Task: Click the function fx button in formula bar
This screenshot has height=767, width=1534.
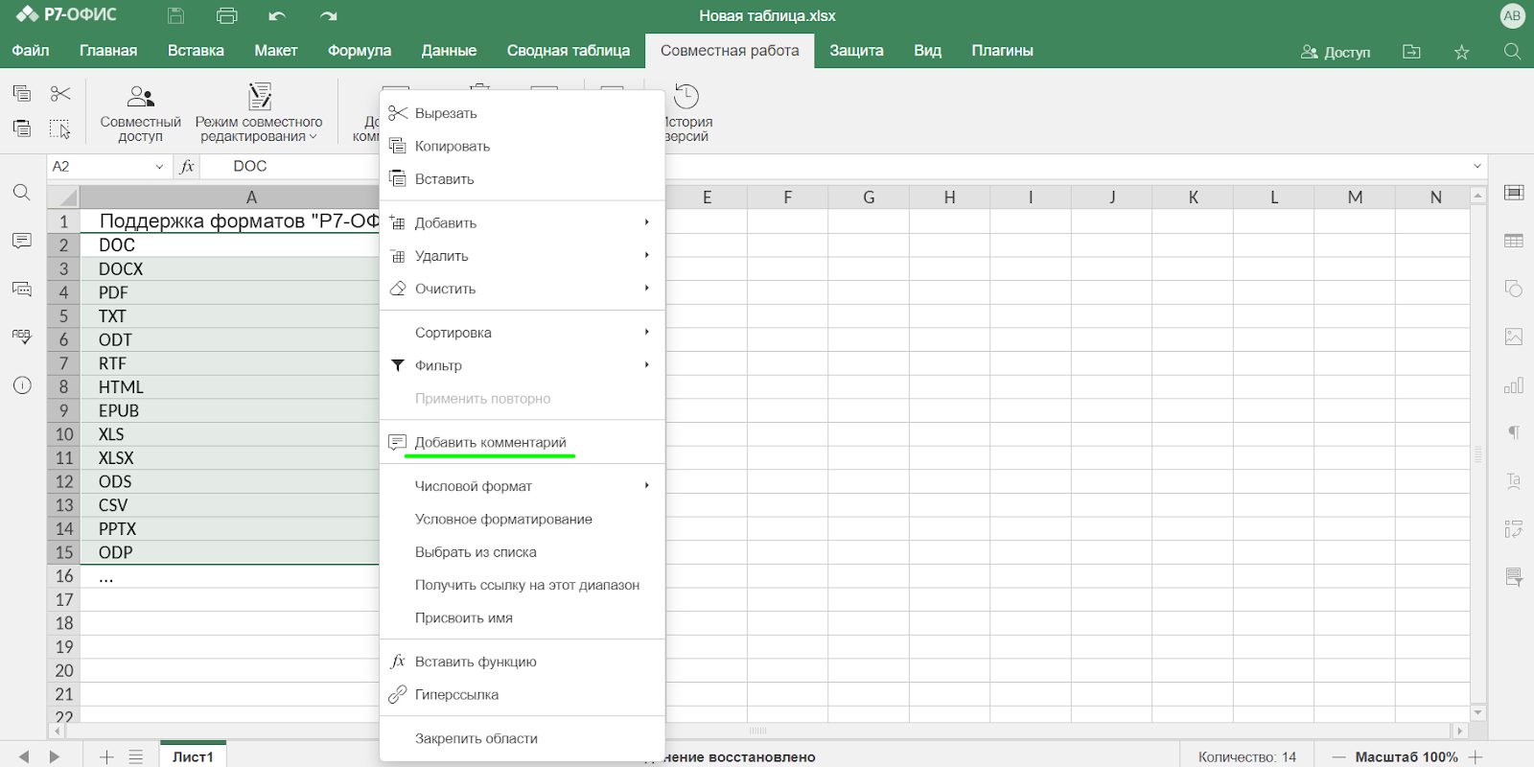Action: point(187,166)
